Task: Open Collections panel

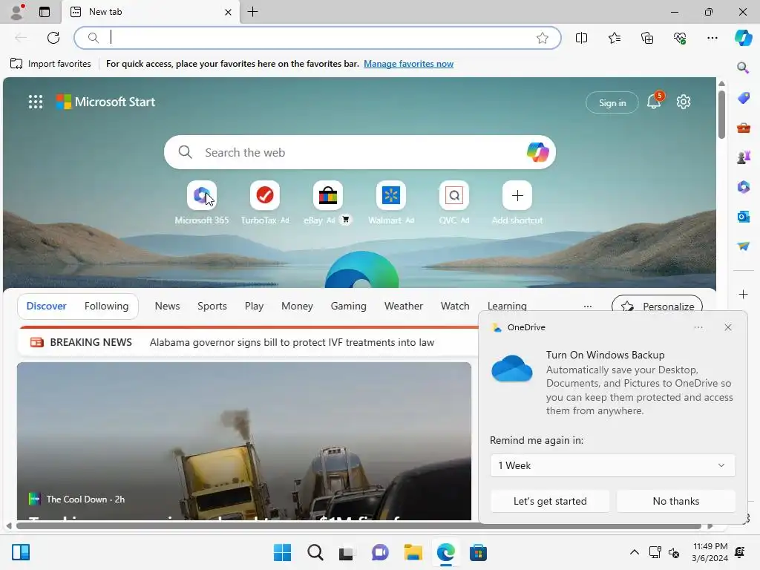Action: (x=647, y=38)
